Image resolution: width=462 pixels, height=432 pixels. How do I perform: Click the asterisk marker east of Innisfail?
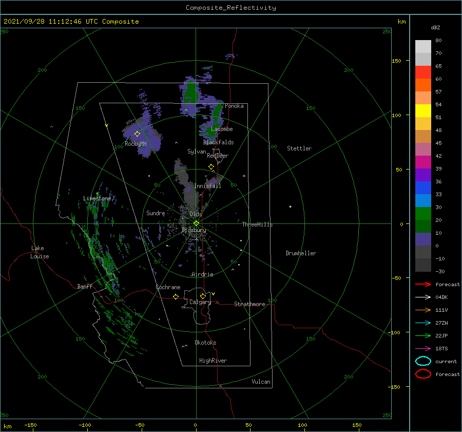pos(244,176)
